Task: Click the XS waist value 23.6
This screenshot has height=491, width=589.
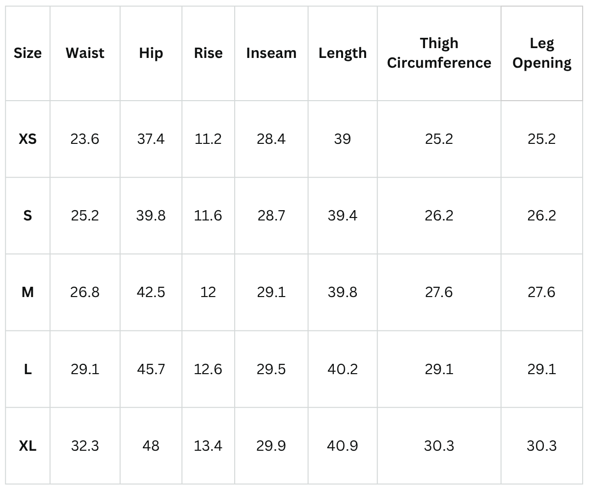Action: click(85, 139)
